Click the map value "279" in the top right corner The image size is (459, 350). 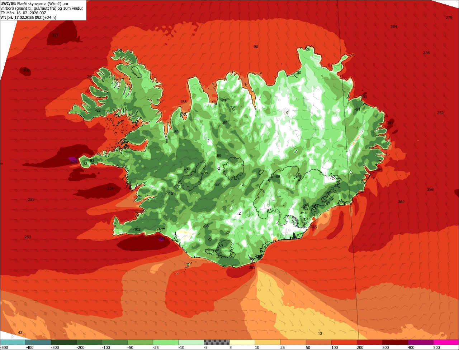click(449, 18)
